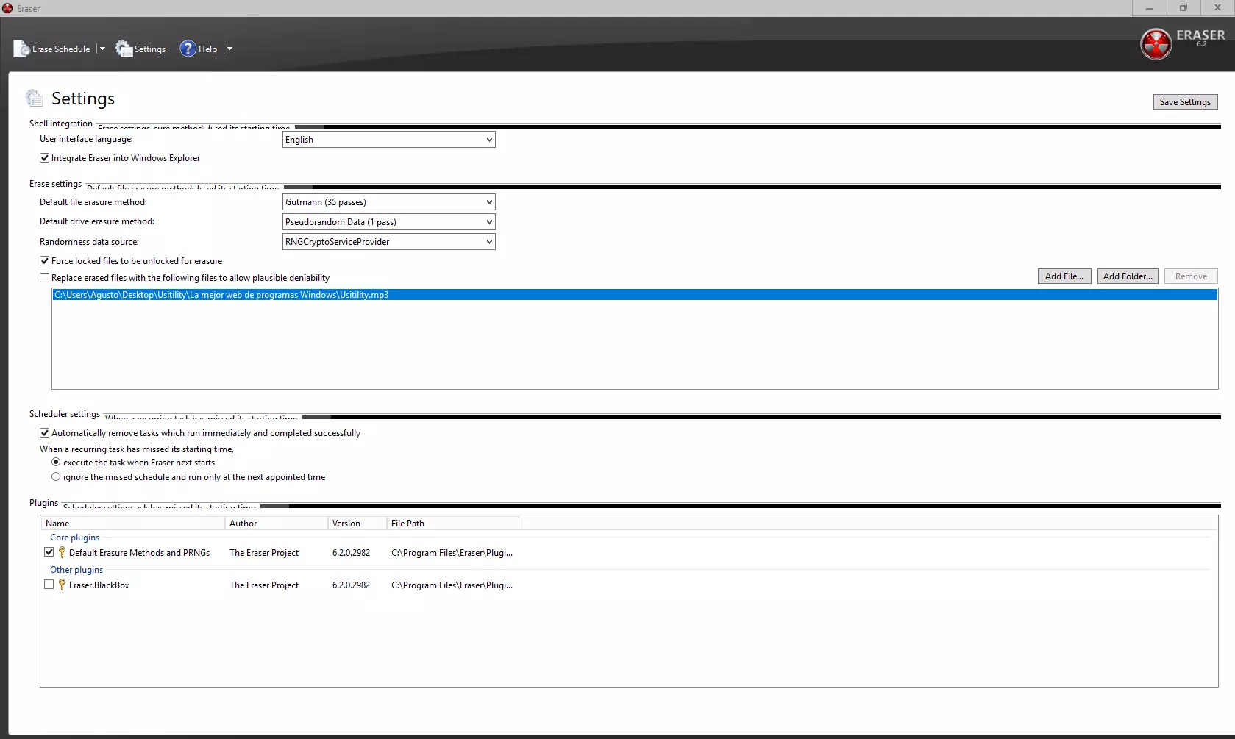Image resolution: width=1235 pixels, height=739 pixels.
Task: Click the Add File... button
Action: [x=1064, y=276]
